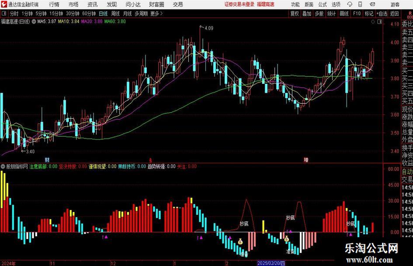Click the red S marker below chart
The image size is (413, 266).
151,160
